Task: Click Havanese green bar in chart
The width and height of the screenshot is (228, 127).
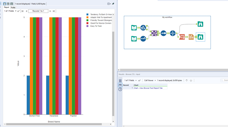Action: [x=54, y=66]
